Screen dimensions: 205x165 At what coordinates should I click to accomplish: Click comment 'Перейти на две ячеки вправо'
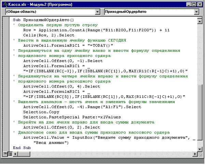53,122
